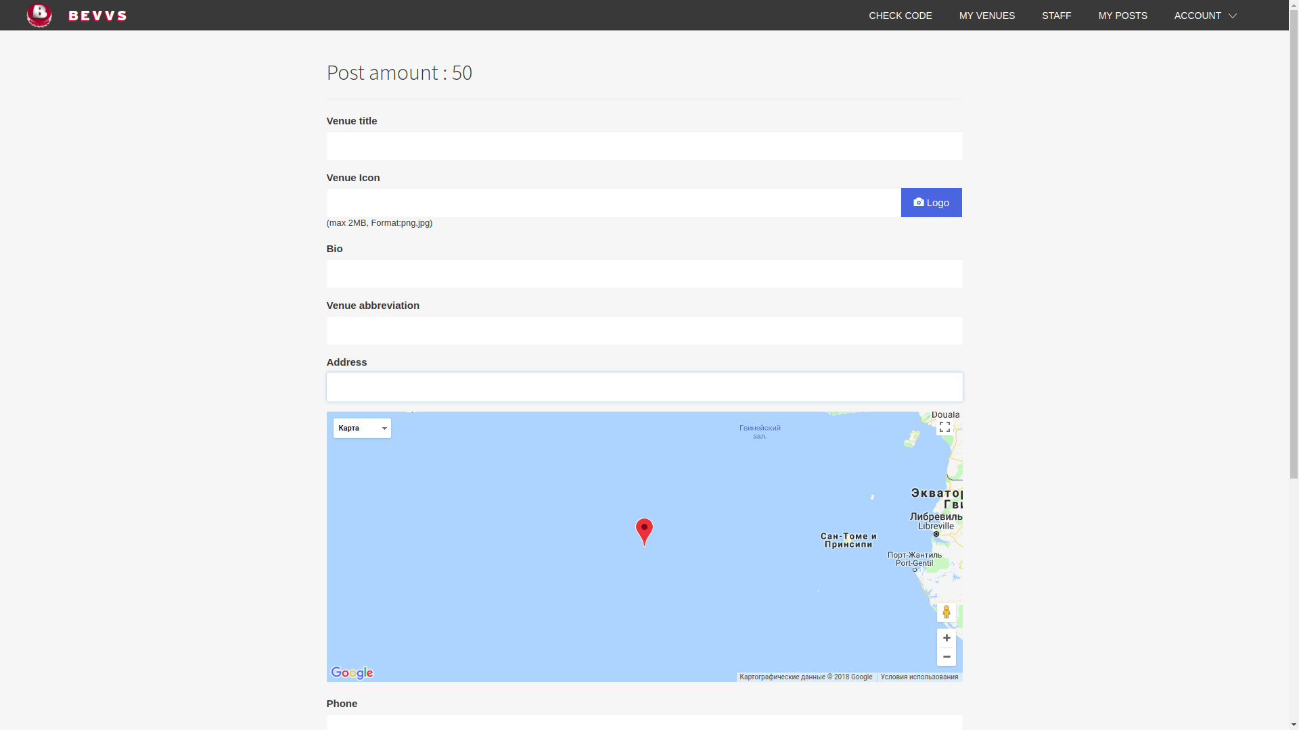Click the Phone input field
1299x730 pixels.
click(x=644, y=722)
